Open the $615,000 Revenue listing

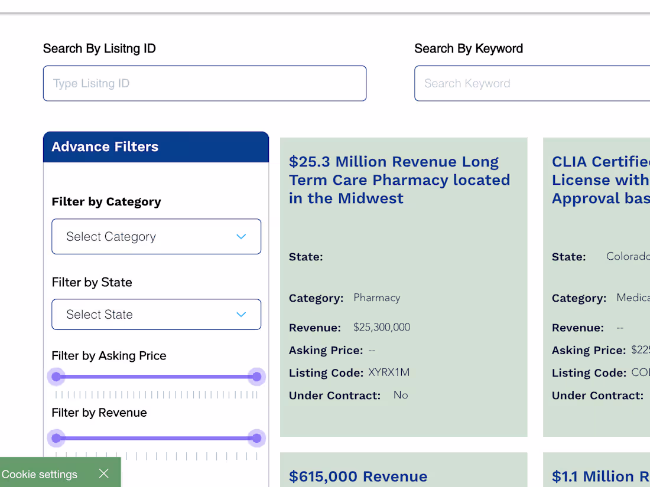(x=358, y=476)
